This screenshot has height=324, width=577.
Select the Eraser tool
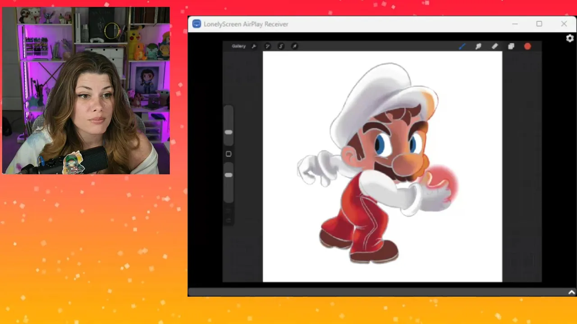[495, 46]
